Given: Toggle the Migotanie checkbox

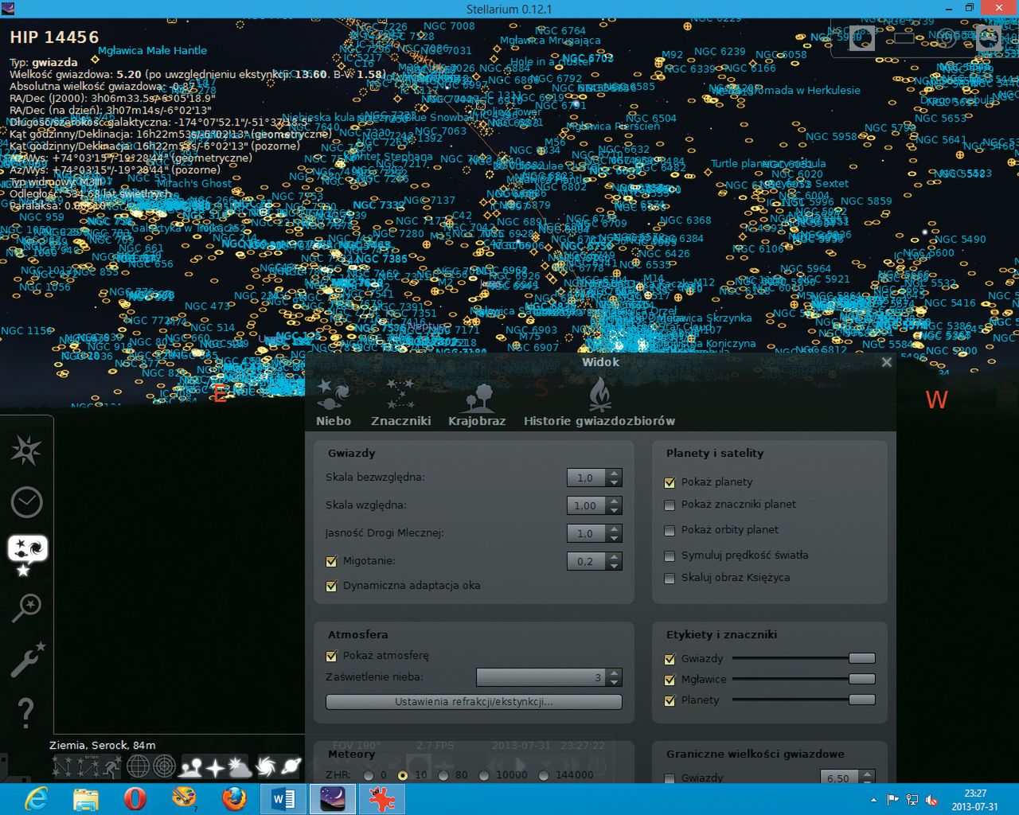Looking at the screenshot, I should (332, 561).
